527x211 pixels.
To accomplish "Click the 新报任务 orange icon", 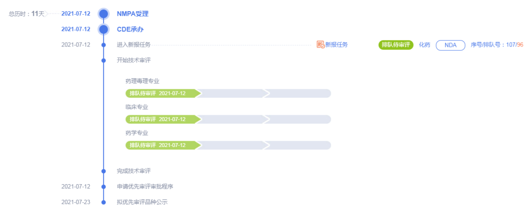I will click(321, 44).
